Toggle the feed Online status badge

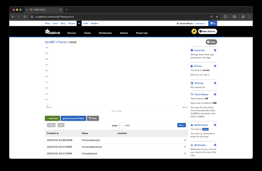coord(205,129)
